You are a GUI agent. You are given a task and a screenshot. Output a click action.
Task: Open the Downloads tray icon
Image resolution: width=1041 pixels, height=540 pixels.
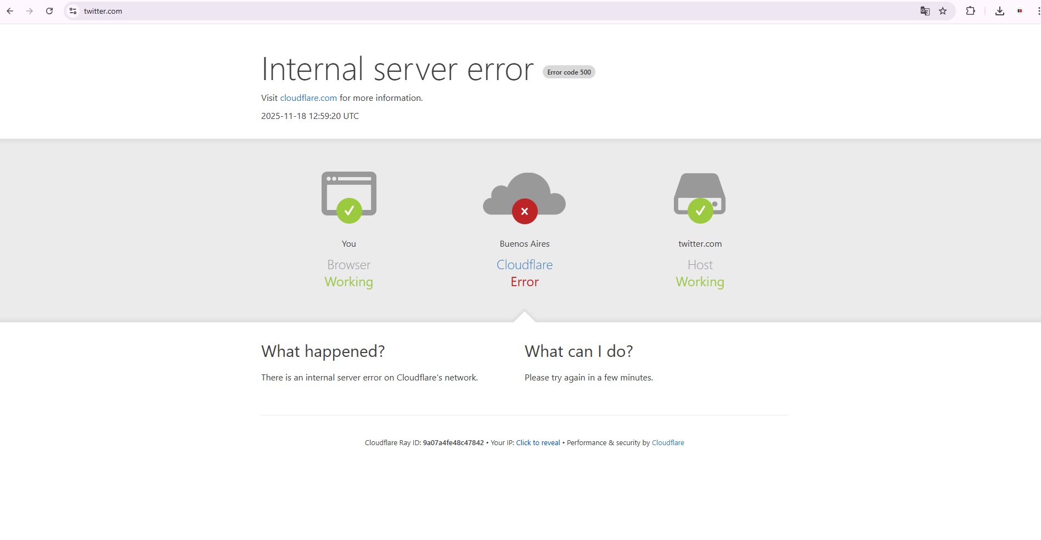[999, 11]
